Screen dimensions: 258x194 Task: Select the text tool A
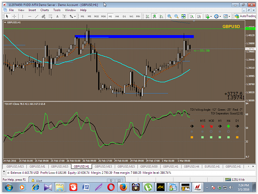(x=57, y=16)
